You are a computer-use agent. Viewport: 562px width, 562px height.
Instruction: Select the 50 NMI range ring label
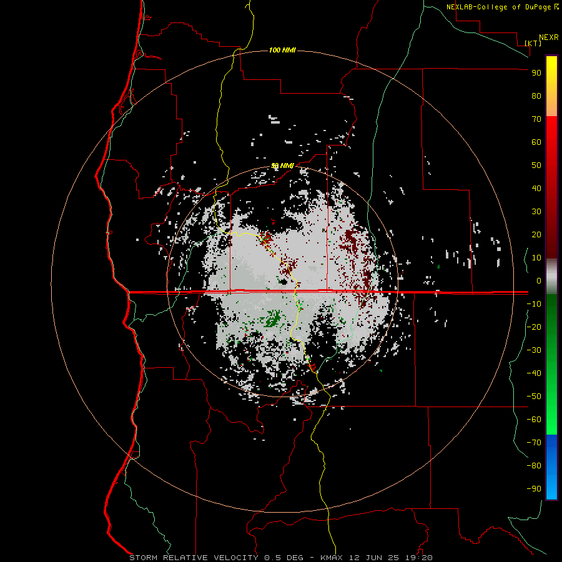282,165
